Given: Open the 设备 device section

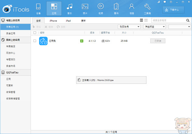Looking at the screenshot, I should point(38,9).
